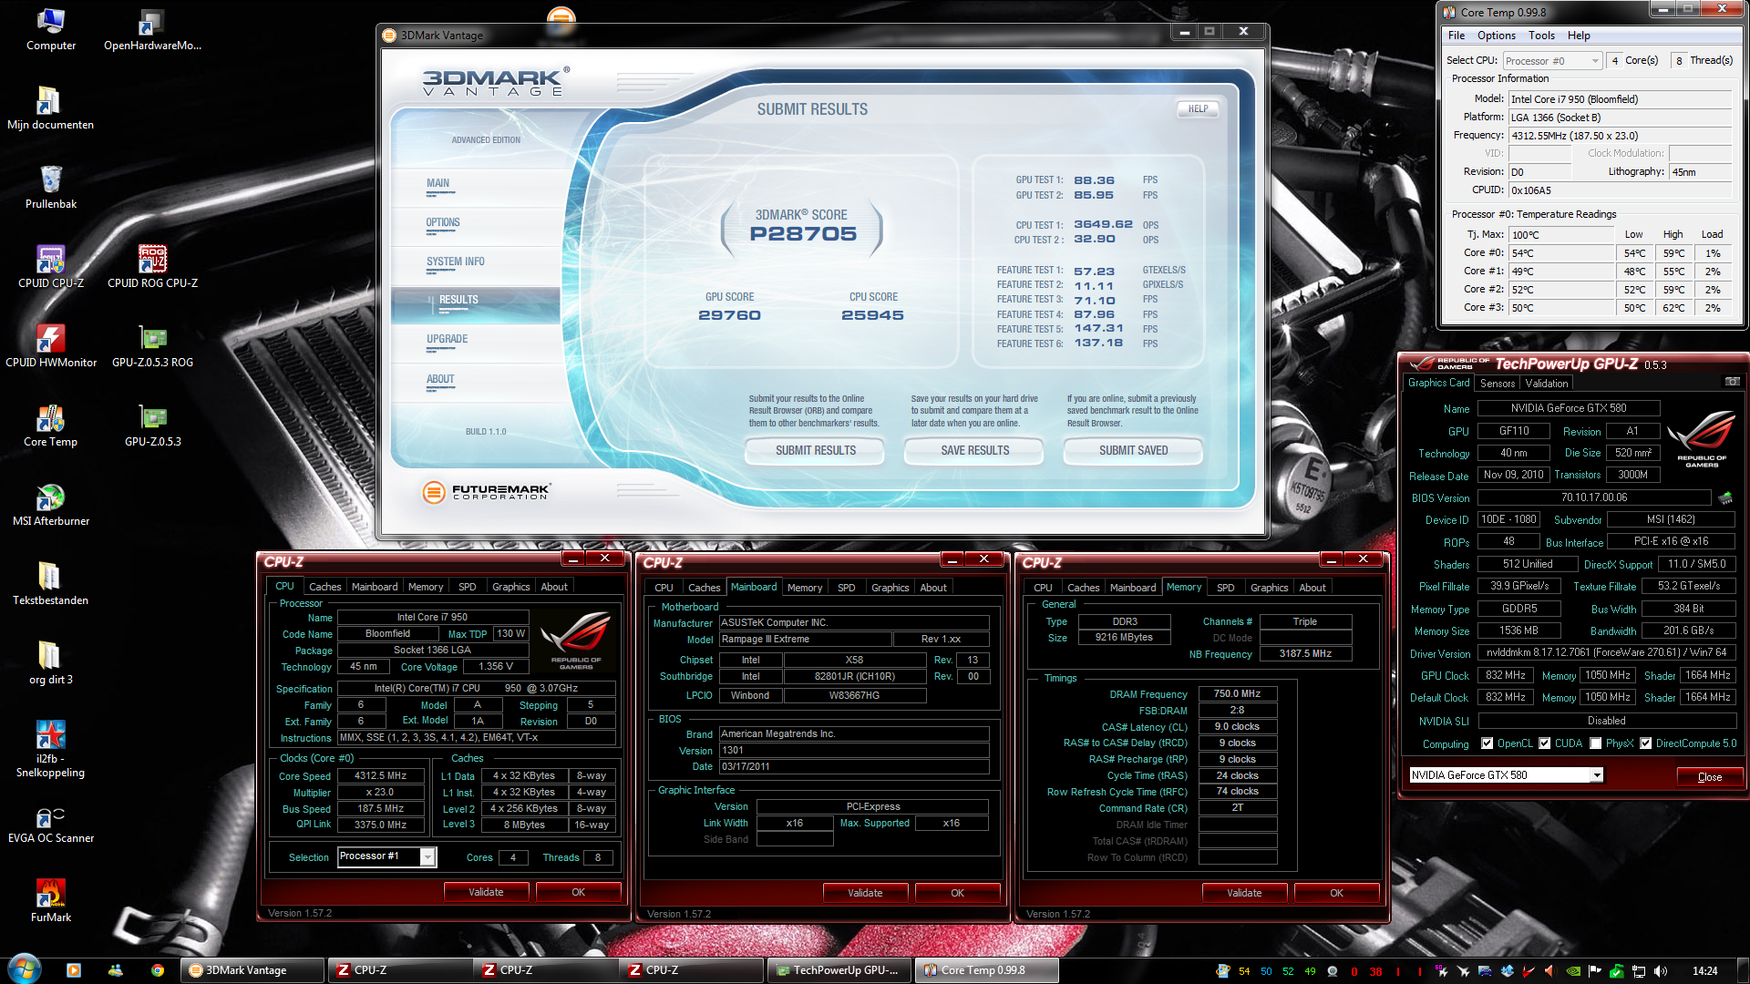
Task: Select the Tekstbestanden folder icon
Action: tap(50, 584)
